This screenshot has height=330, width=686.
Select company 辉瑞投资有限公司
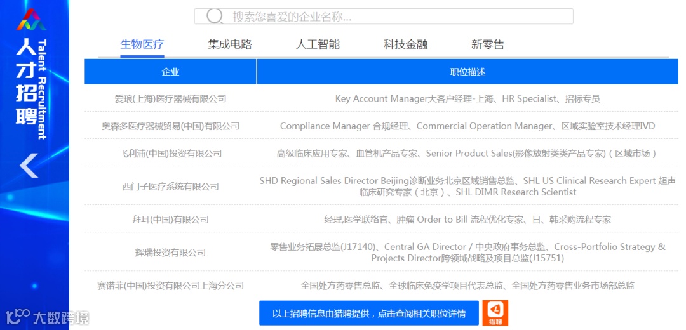tap(170, 253)
